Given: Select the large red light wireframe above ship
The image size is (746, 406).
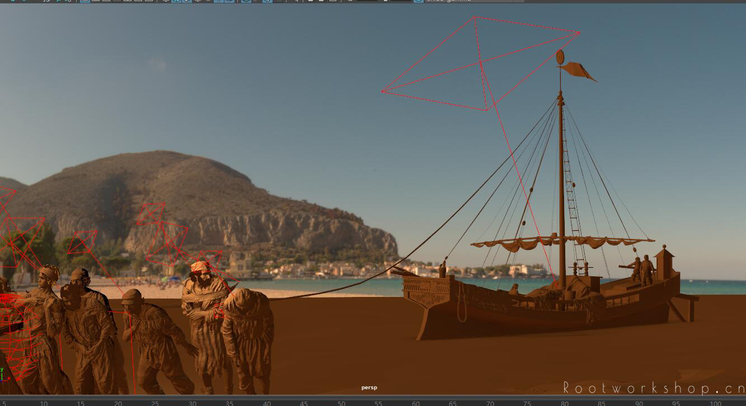Looking at the screenshot, I should pos(481,63).
